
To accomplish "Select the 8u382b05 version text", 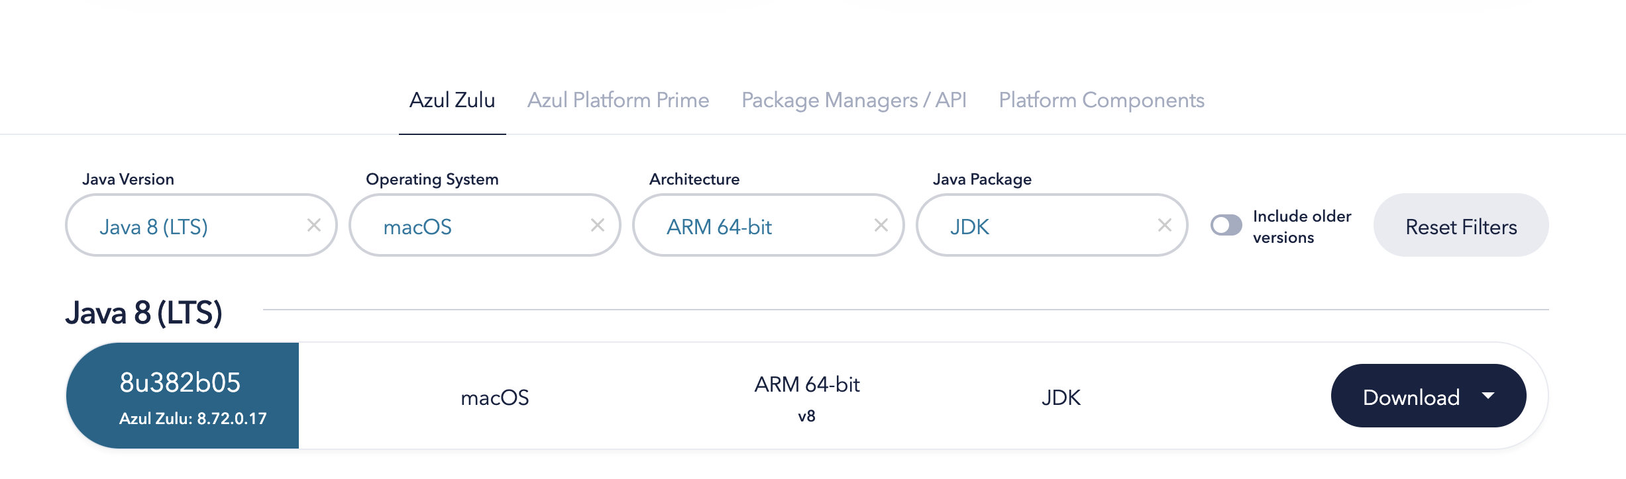I will click(180, 382).
